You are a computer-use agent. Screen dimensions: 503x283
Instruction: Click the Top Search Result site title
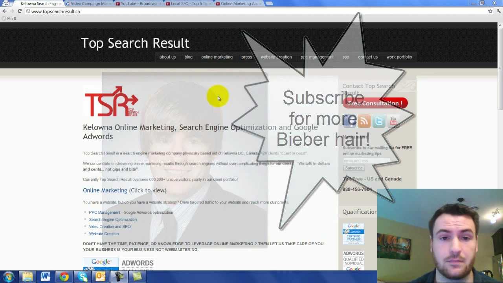pyautogui.click(x=135, y=43)
